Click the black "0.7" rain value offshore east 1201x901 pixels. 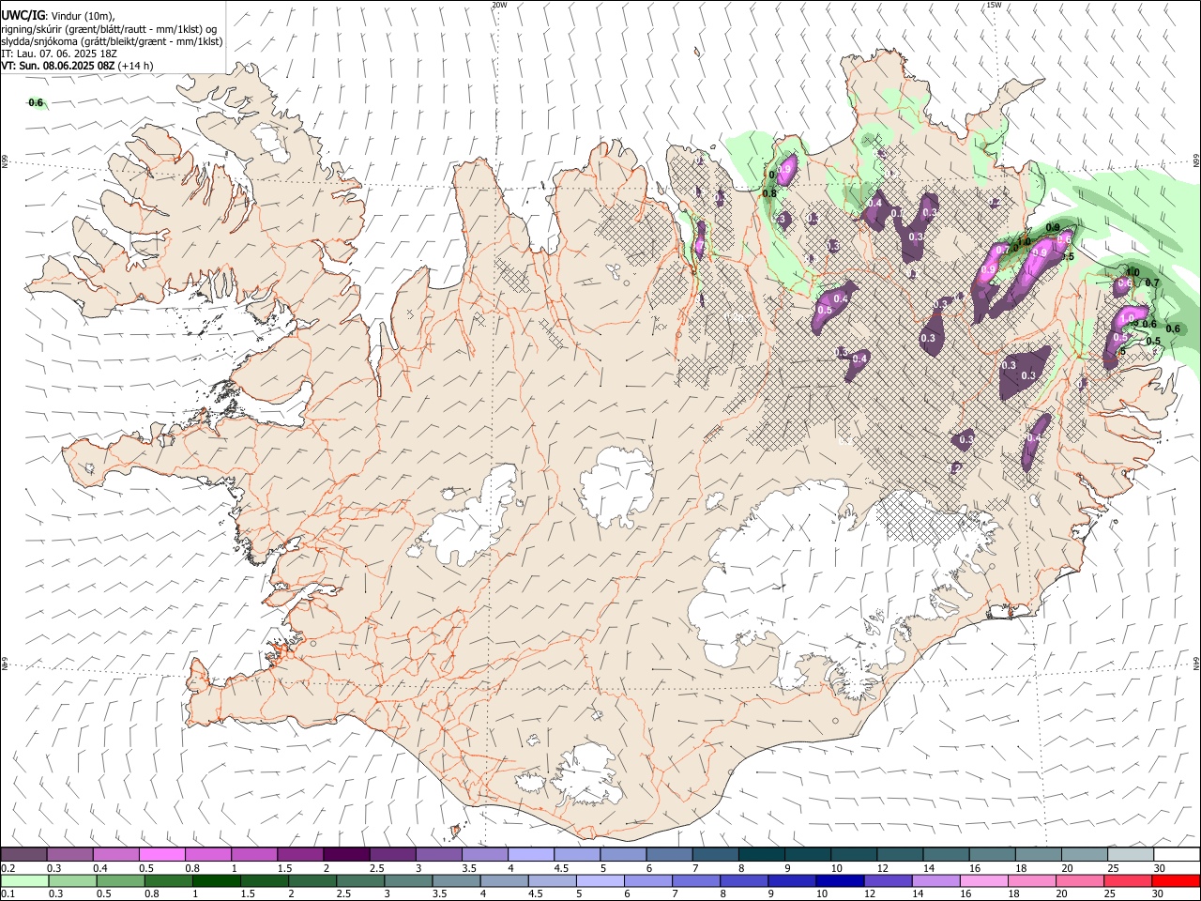pyautogui.click(x=1152, y=283)
